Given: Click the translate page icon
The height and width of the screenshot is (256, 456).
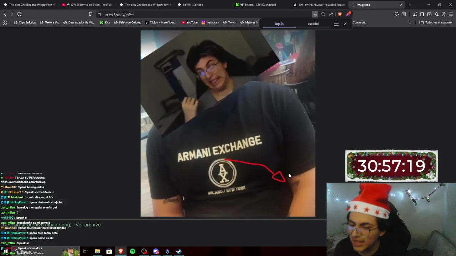Looking at the screenshot, I should point(315,14).
